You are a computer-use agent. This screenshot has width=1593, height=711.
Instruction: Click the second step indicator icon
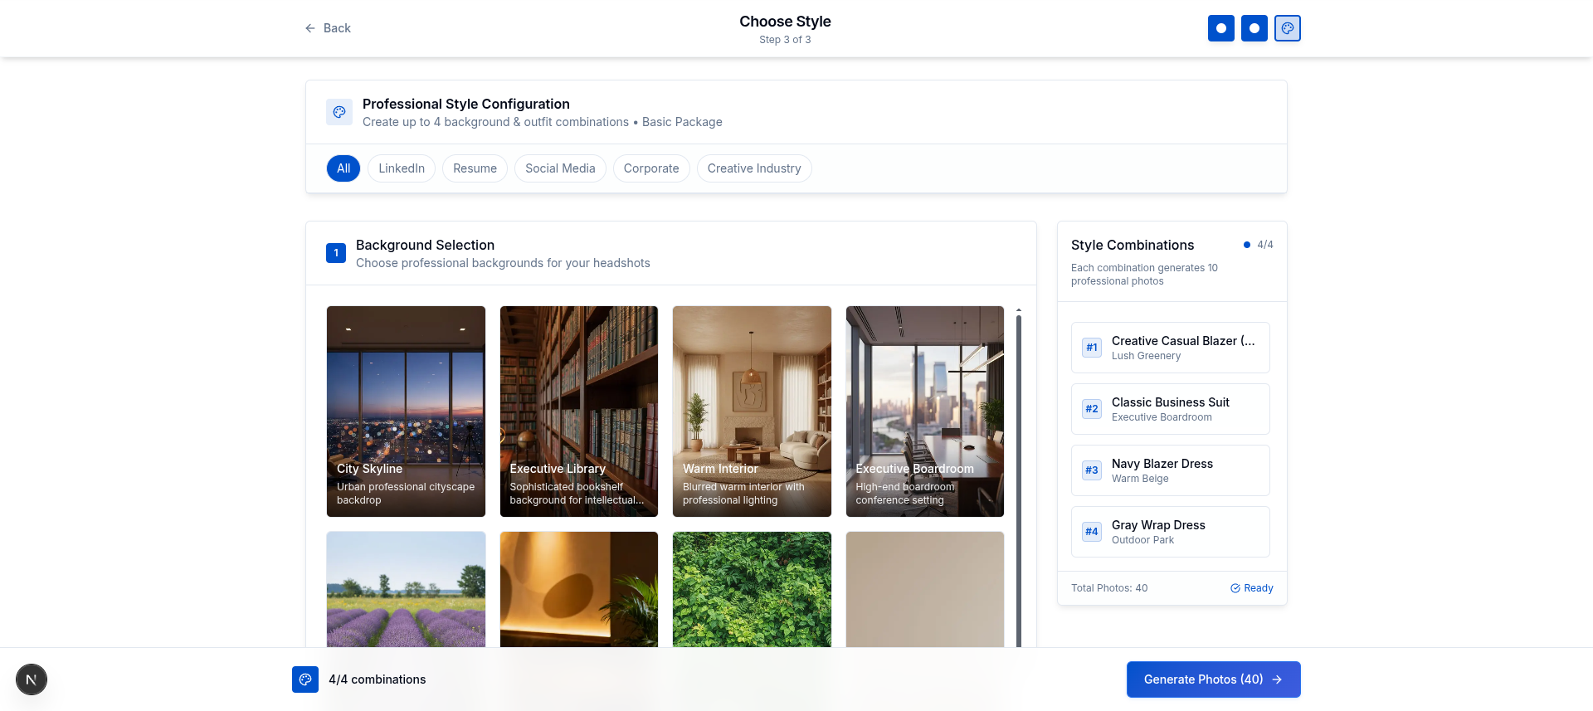click(1254, 28)
